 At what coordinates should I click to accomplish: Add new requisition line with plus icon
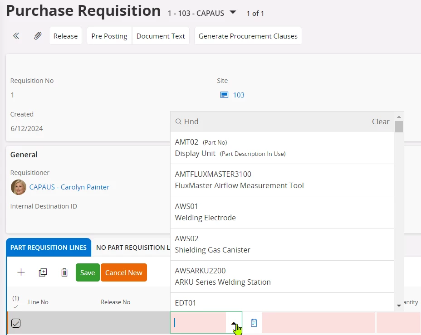coord(21,272)
